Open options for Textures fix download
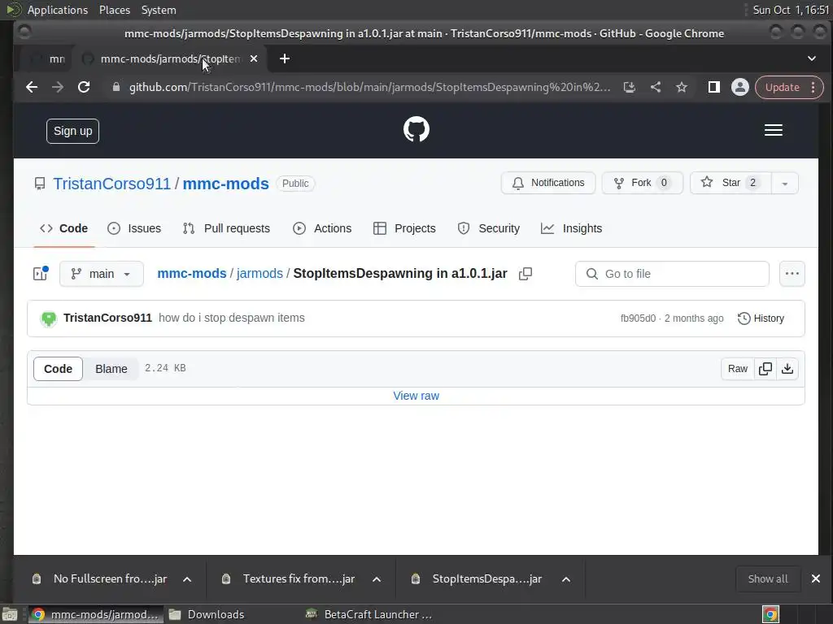This screenshot has width=833, height=624. point(377,579)
